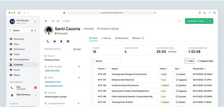
Task: Toggle the select-all tickets checkbox in header
Action: pos(93,69)
